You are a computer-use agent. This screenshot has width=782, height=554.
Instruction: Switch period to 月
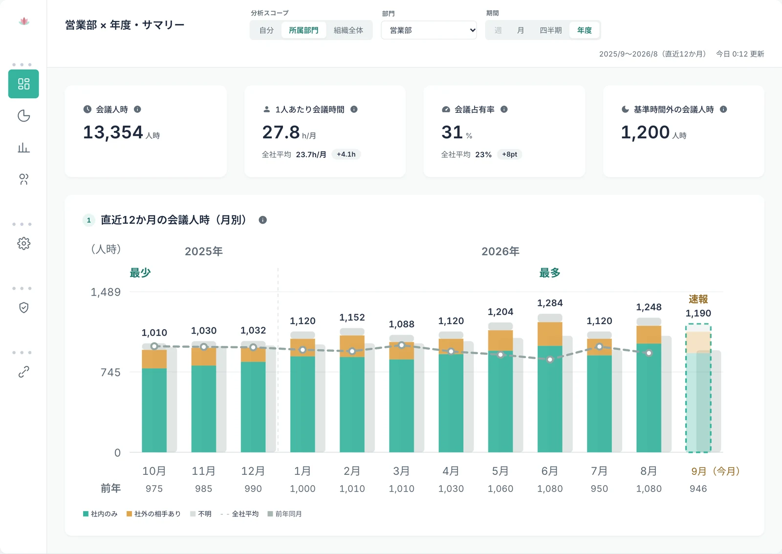click(521, 30)
